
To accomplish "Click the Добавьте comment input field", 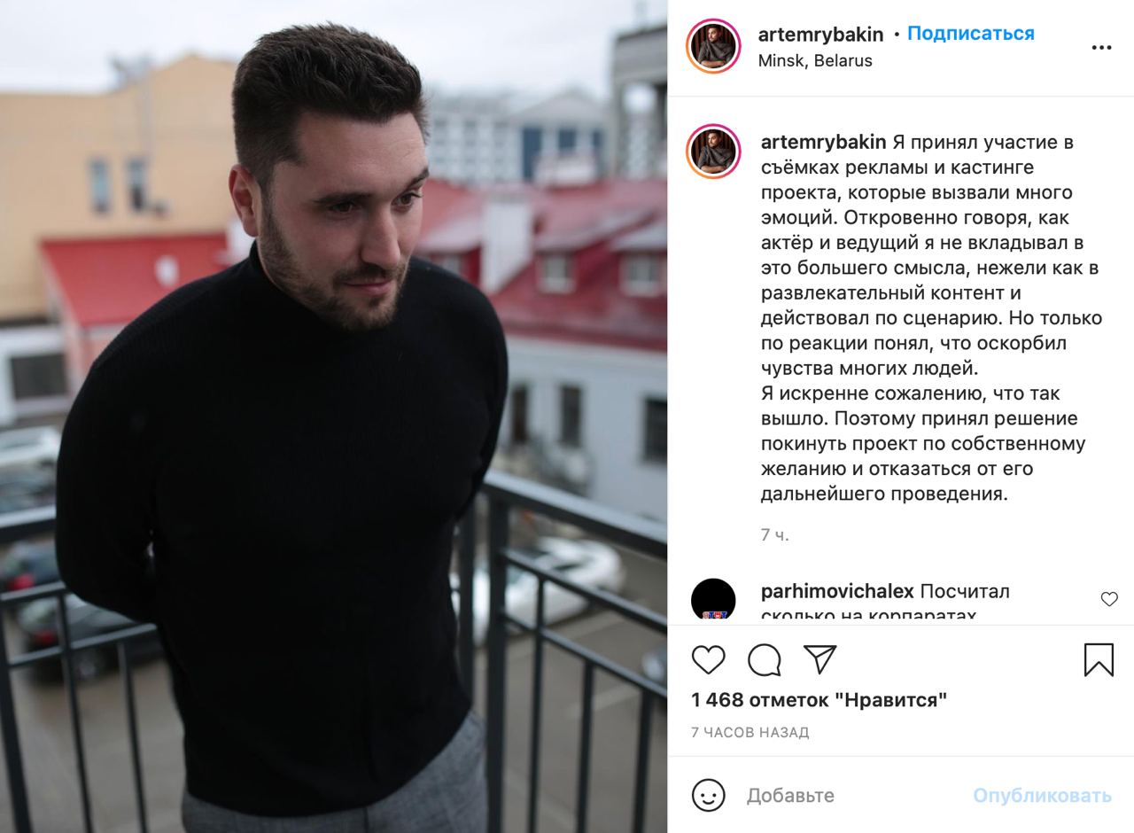I will pos(850,796).
